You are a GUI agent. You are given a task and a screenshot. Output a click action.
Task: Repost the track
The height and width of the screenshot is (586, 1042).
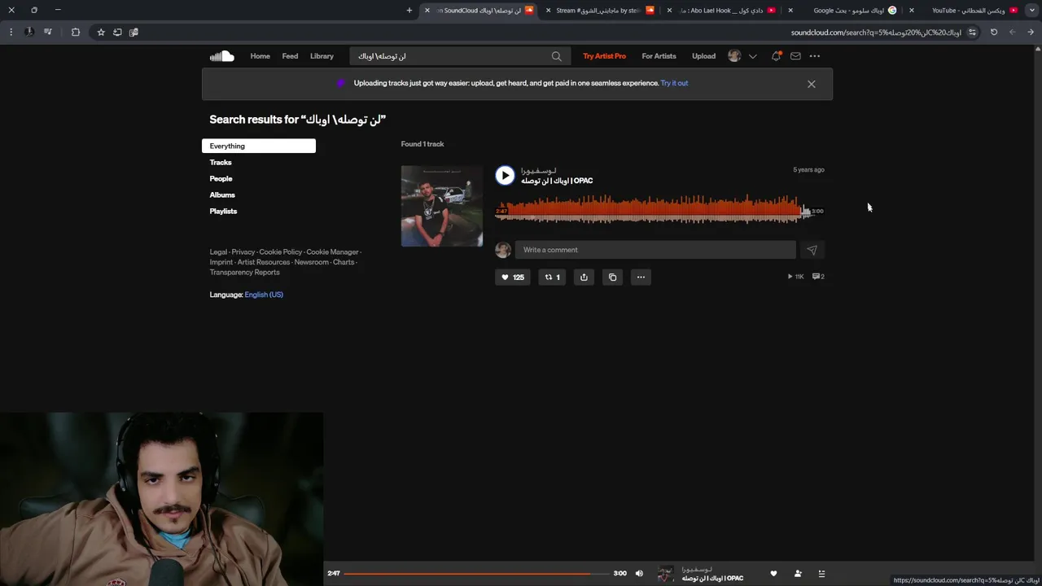pyautogui.click(x=552, y=277)
